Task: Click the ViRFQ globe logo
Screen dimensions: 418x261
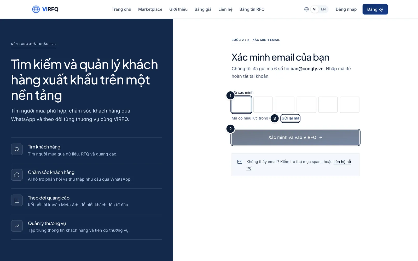Action: click(x=36, y=9)
